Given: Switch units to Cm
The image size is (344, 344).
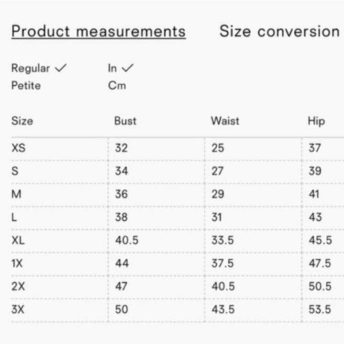Looking at the screenshot, I should tap(117, 85).
